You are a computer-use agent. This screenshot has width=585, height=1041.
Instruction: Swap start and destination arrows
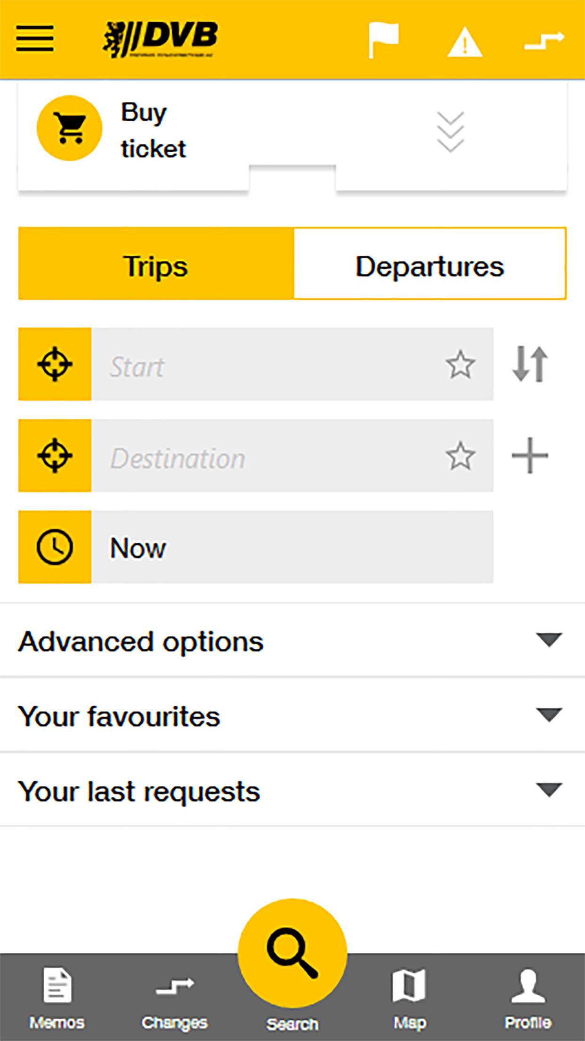pyautogui.click(x=530, y=364)
